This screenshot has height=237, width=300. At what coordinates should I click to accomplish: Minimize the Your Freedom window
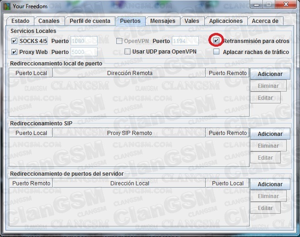256,4
